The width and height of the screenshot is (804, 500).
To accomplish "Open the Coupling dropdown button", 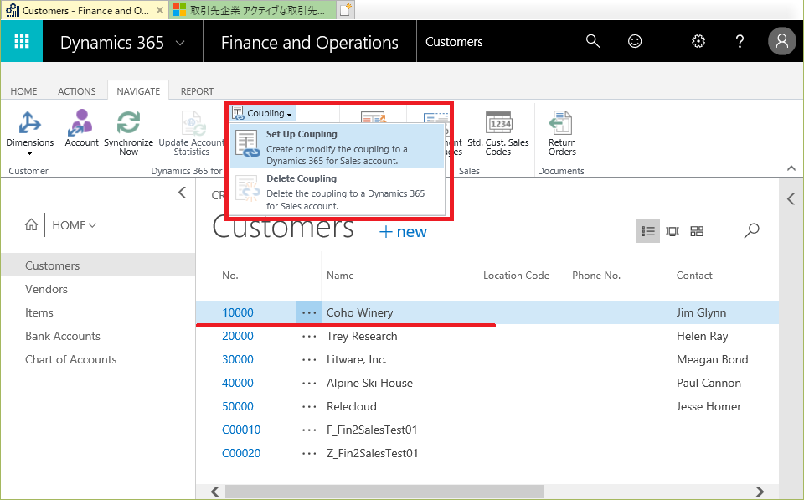I will 262,113.
